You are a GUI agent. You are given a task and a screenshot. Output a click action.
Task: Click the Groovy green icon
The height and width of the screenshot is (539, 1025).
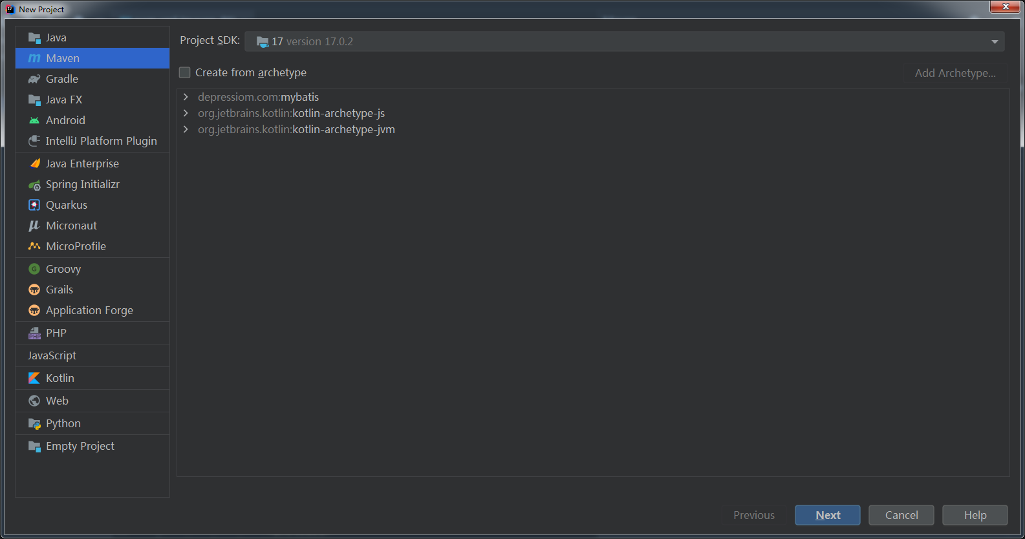[x=34, y=269]
